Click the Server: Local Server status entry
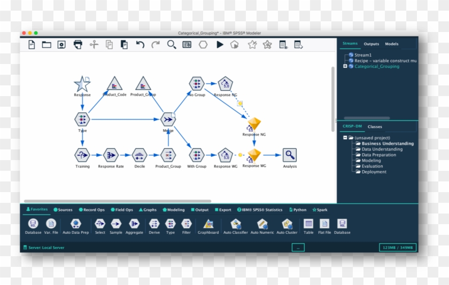The width and height of the screenshot is (449, 285). (43, 248)
